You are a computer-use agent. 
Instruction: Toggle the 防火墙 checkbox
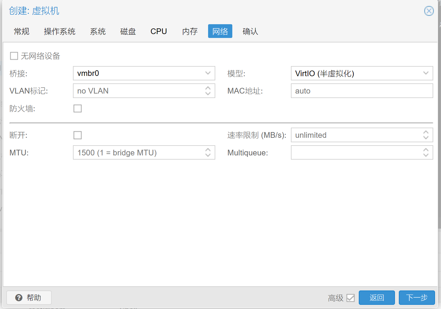[x=78, y=108]
